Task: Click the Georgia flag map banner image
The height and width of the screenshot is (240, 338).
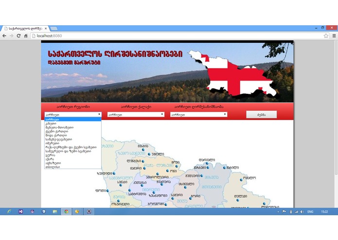Action: [233, 73]
